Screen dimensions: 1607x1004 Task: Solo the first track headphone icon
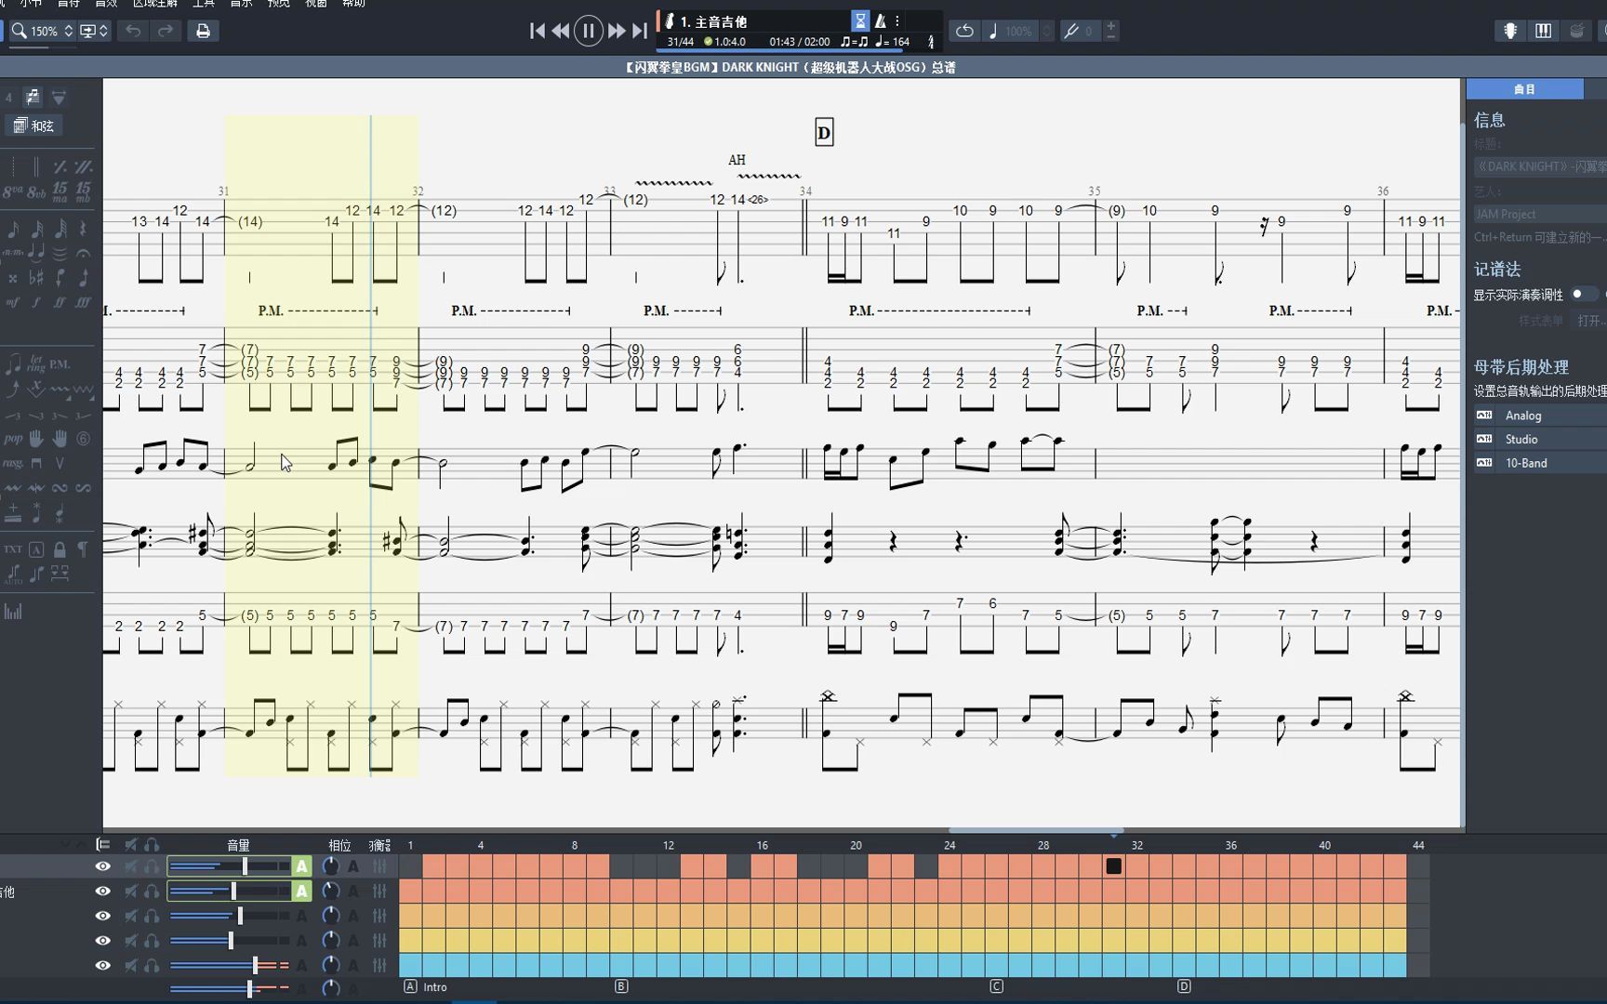pyautogui.click(x=152, y=866)
